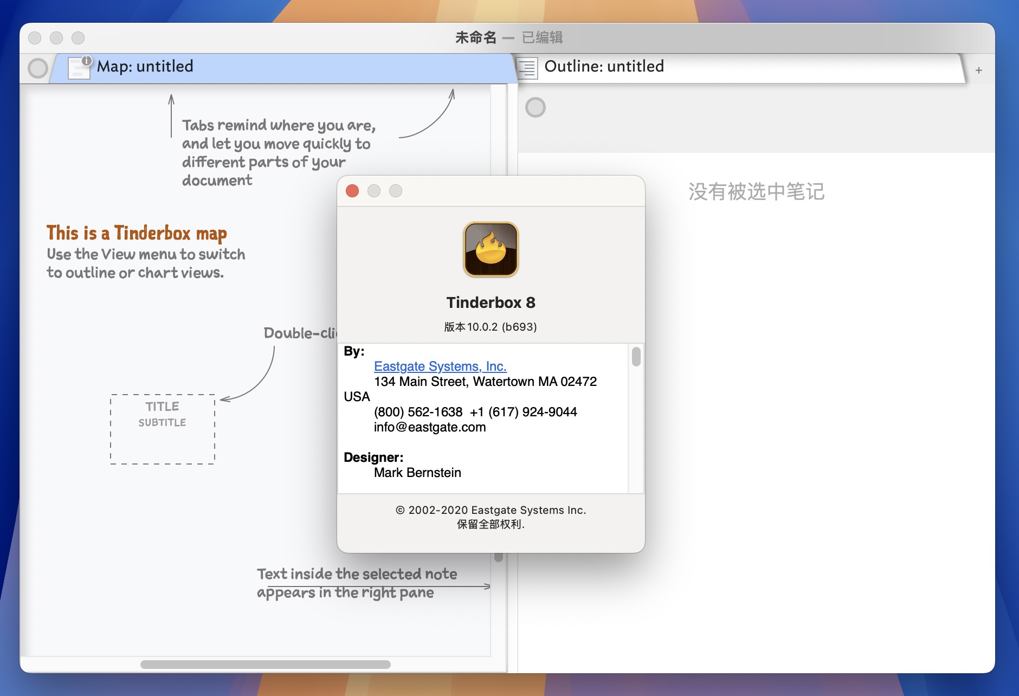Image resolution: width=1019 pixels, height=696 pixels.
Task: Switch to the Outline: untitled tab
Action: point(740,67)
